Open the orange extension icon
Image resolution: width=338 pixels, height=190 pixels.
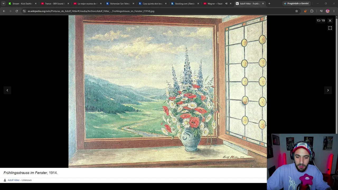306,11
